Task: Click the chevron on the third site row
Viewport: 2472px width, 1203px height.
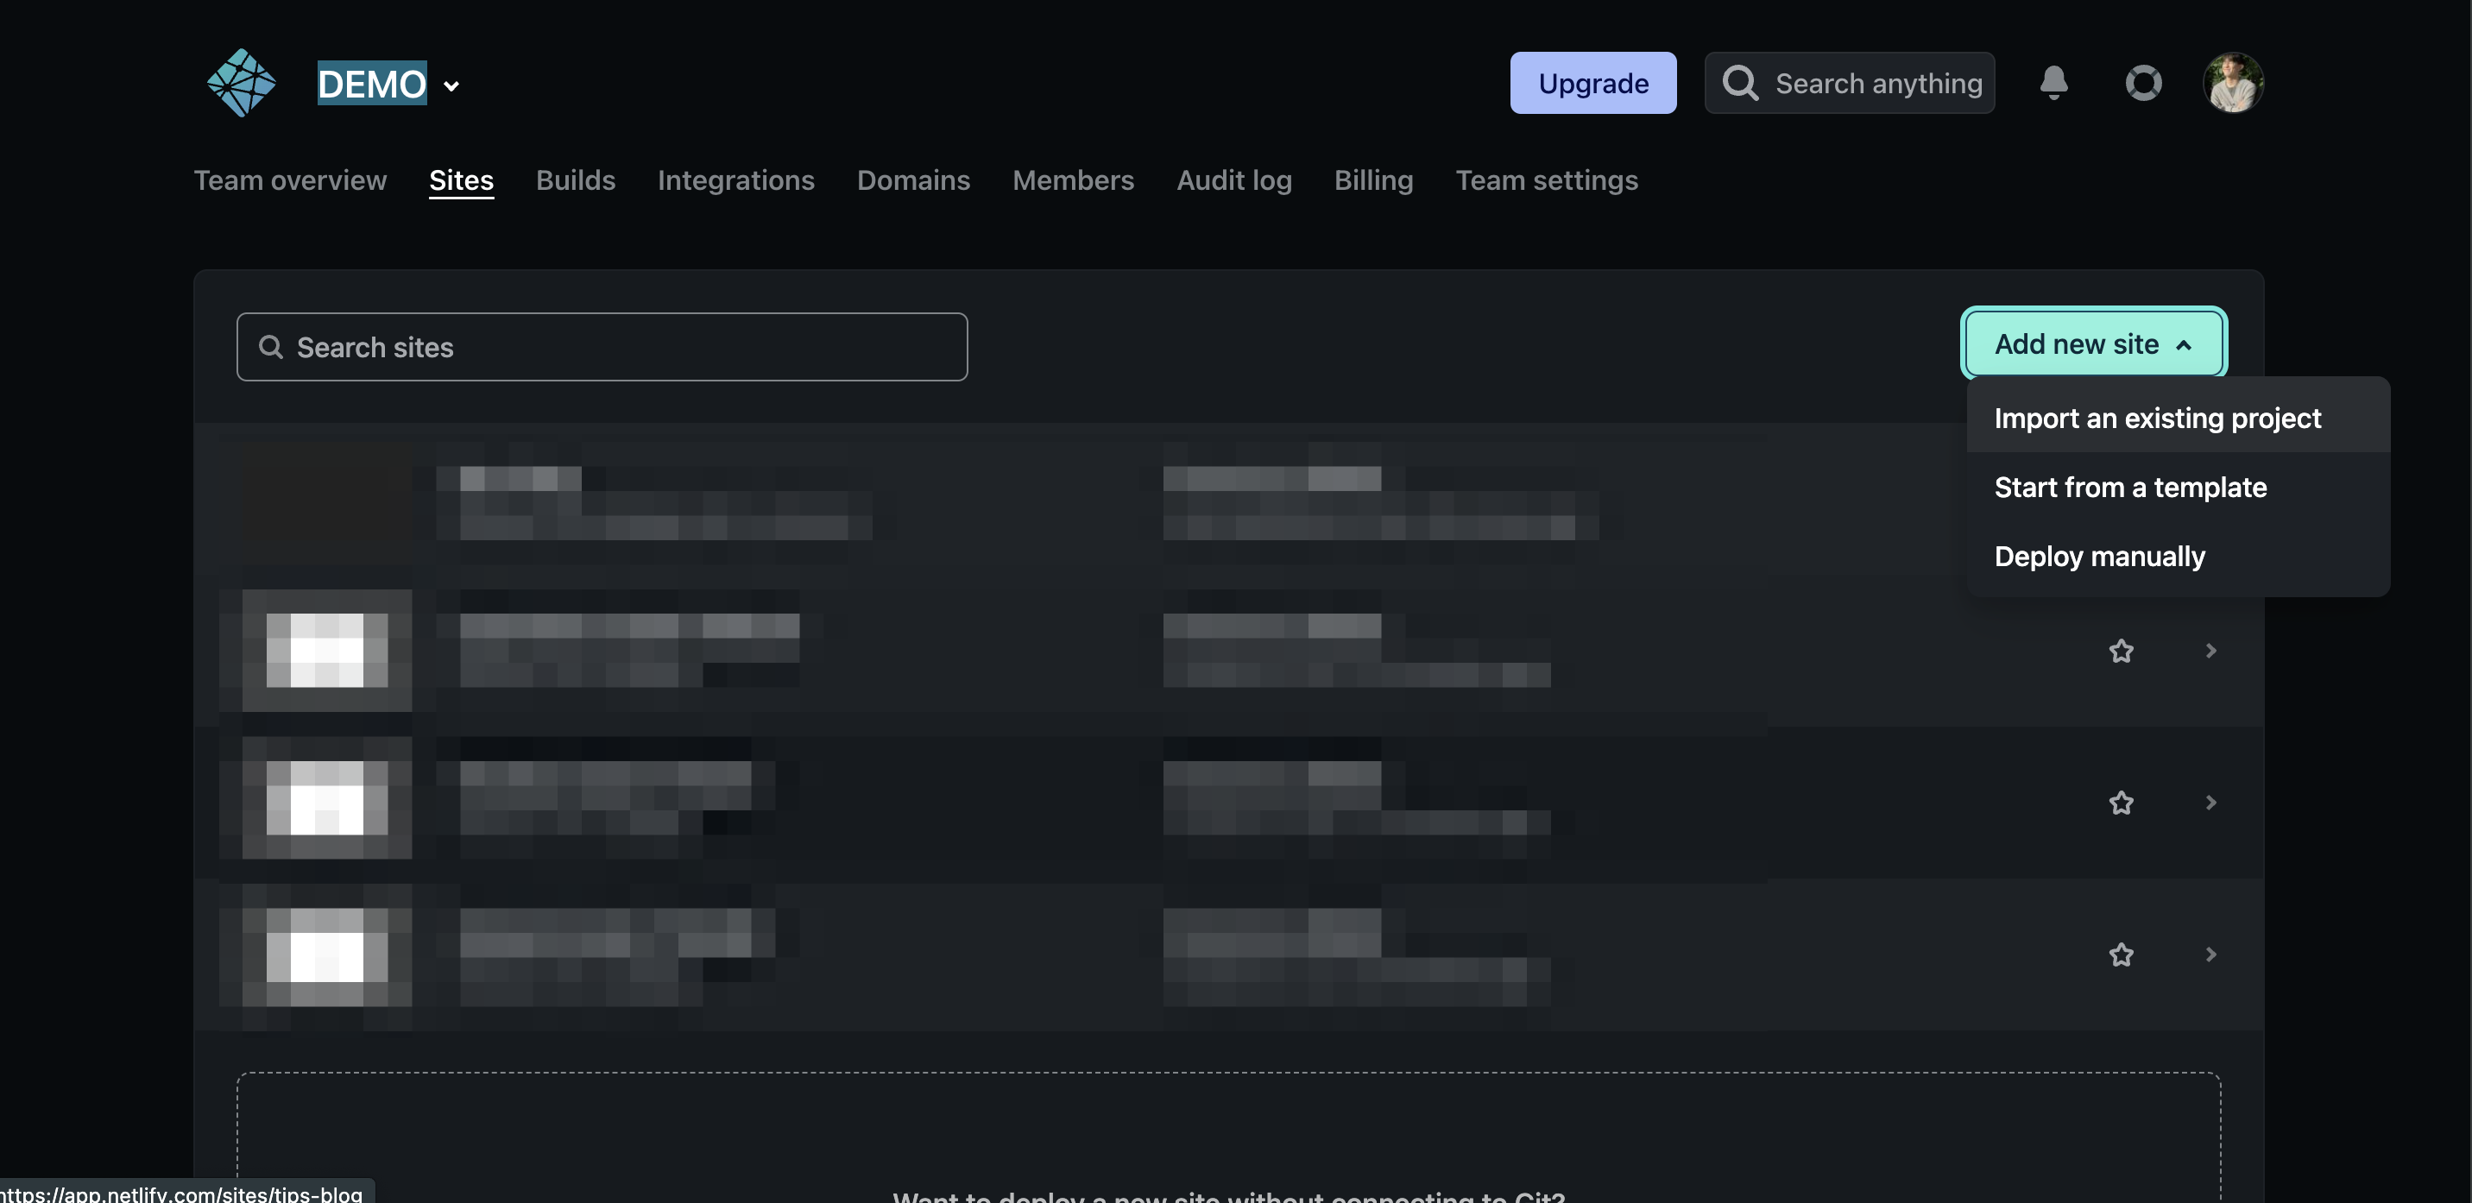Action: click(x=2210, y=802)
